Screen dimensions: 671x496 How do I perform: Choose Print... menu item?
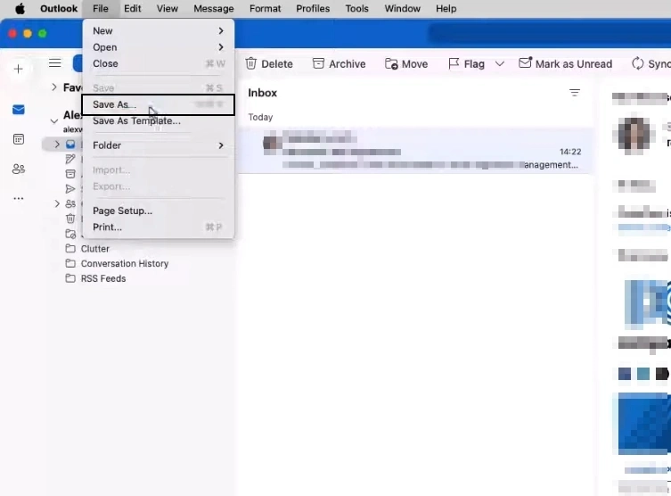coord(158,227)
